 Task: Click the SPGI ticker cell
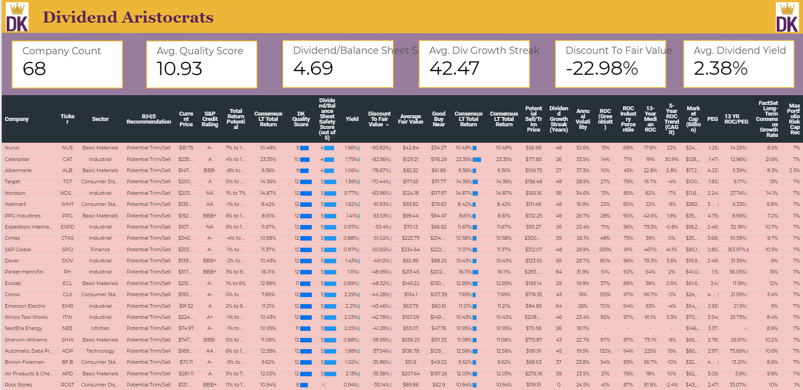pos(67,249)
